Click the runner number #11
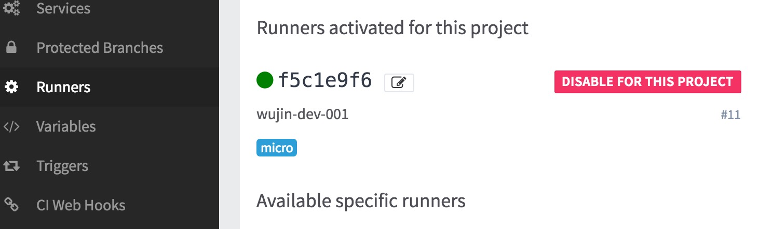This screenshot has width=759, height=229. 730,115
